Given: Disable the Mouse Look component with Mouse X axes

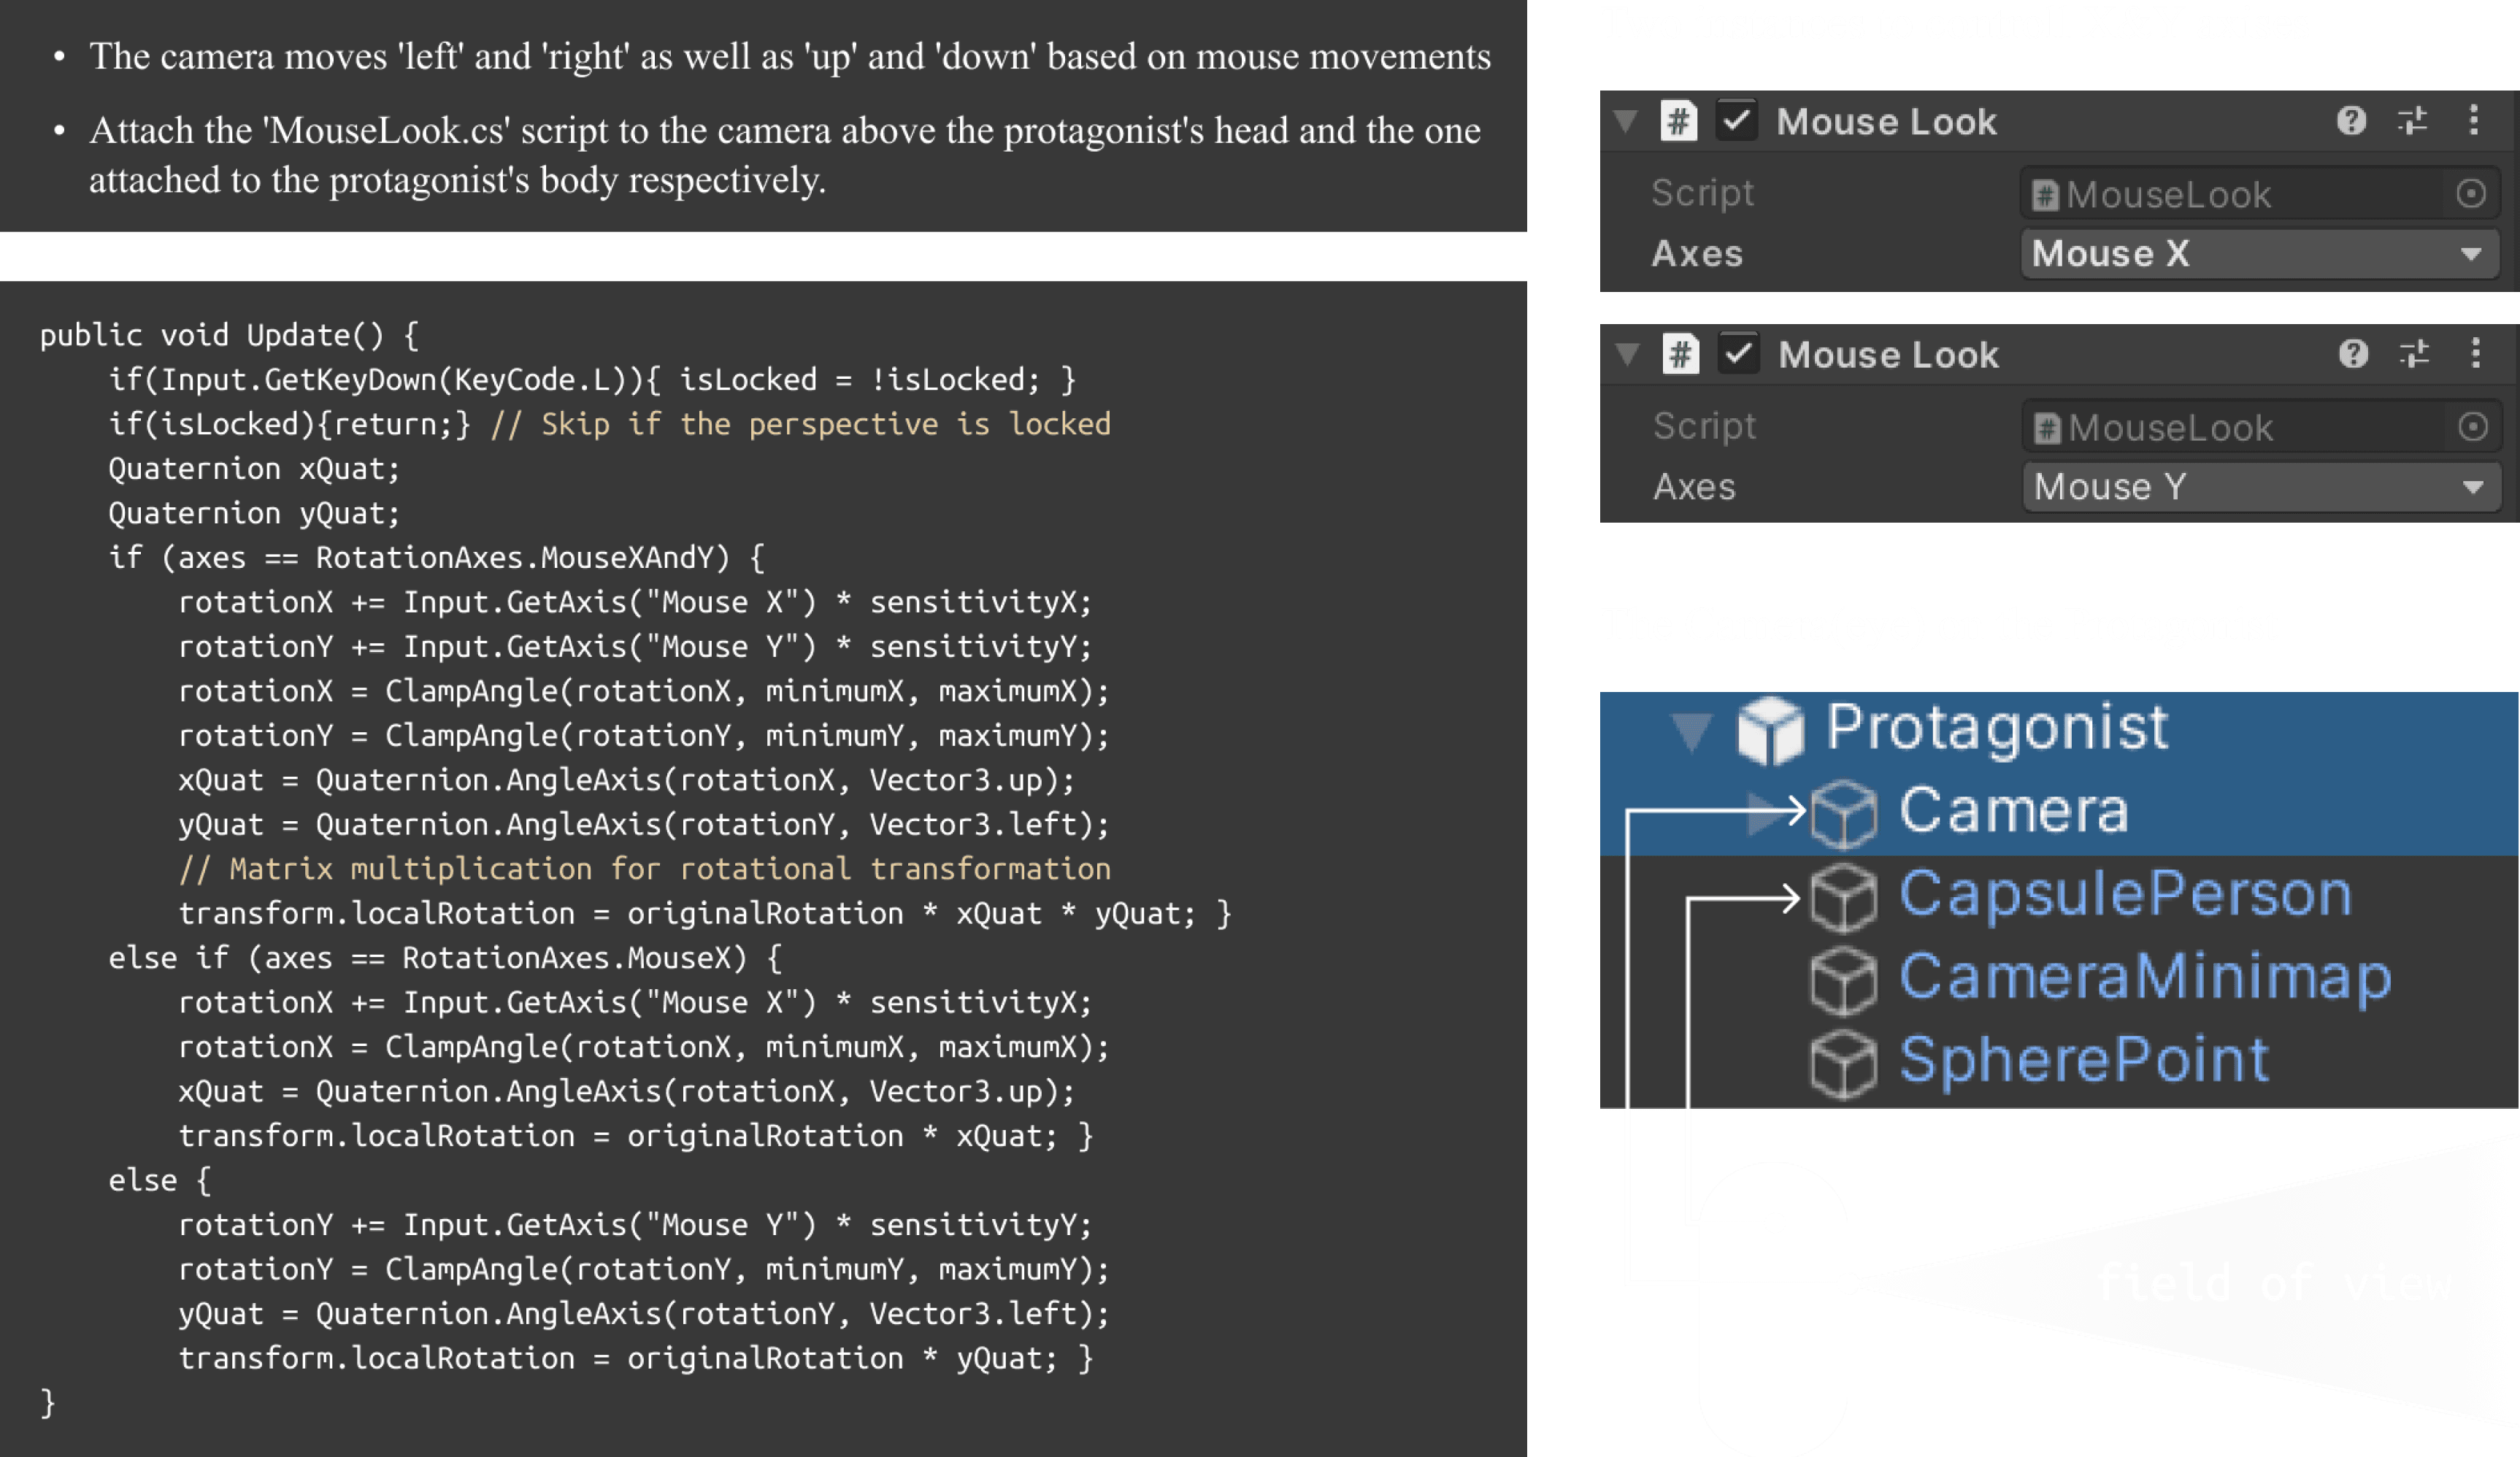Looking at the screenshot, I should click(1737, 121).
